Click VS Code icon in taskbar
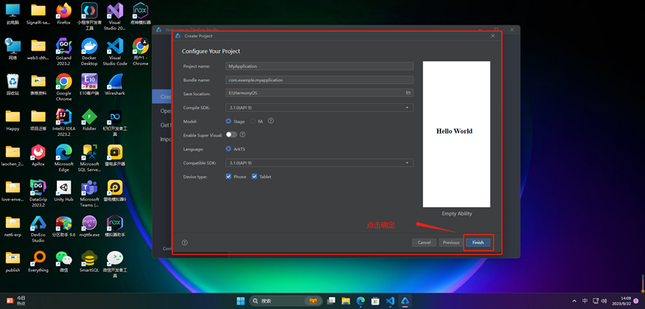645x309 pixels. tap(391, 301)
